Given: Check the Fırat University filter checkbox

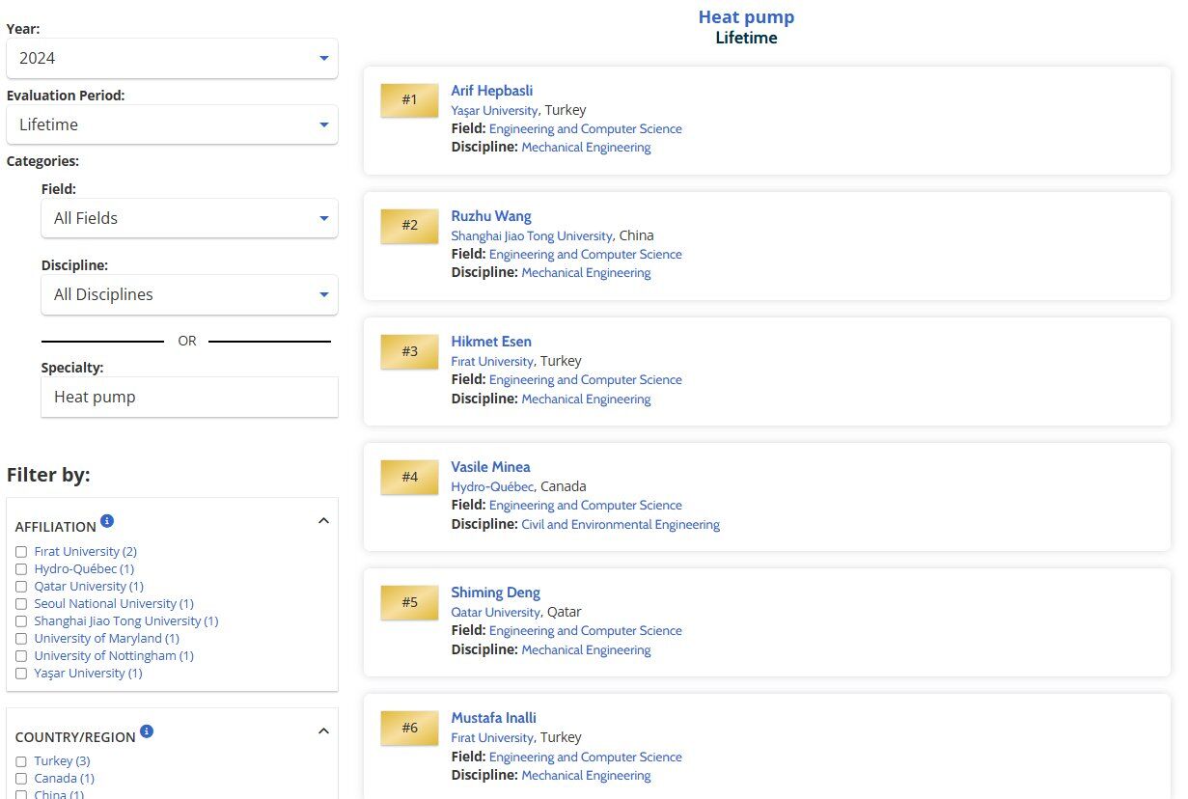Looking at the screenshot, I should 21,552.
